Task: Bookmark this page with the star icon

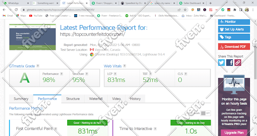Action: tap(185, 10)
